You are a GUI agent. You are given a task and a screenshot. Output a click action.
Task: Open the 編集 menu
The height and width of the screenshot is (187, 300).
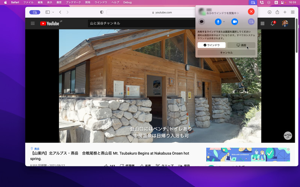40,3
